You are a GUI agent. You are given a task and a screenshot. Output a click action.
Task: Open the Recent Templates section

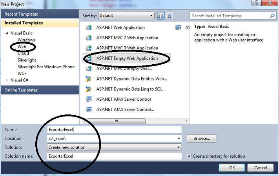click(x=40, y=14)
